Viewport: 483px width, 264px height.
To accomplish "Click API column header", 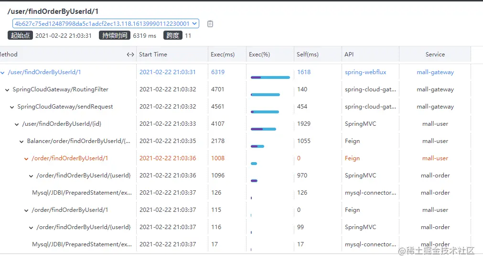I will (x=349, y=54).
